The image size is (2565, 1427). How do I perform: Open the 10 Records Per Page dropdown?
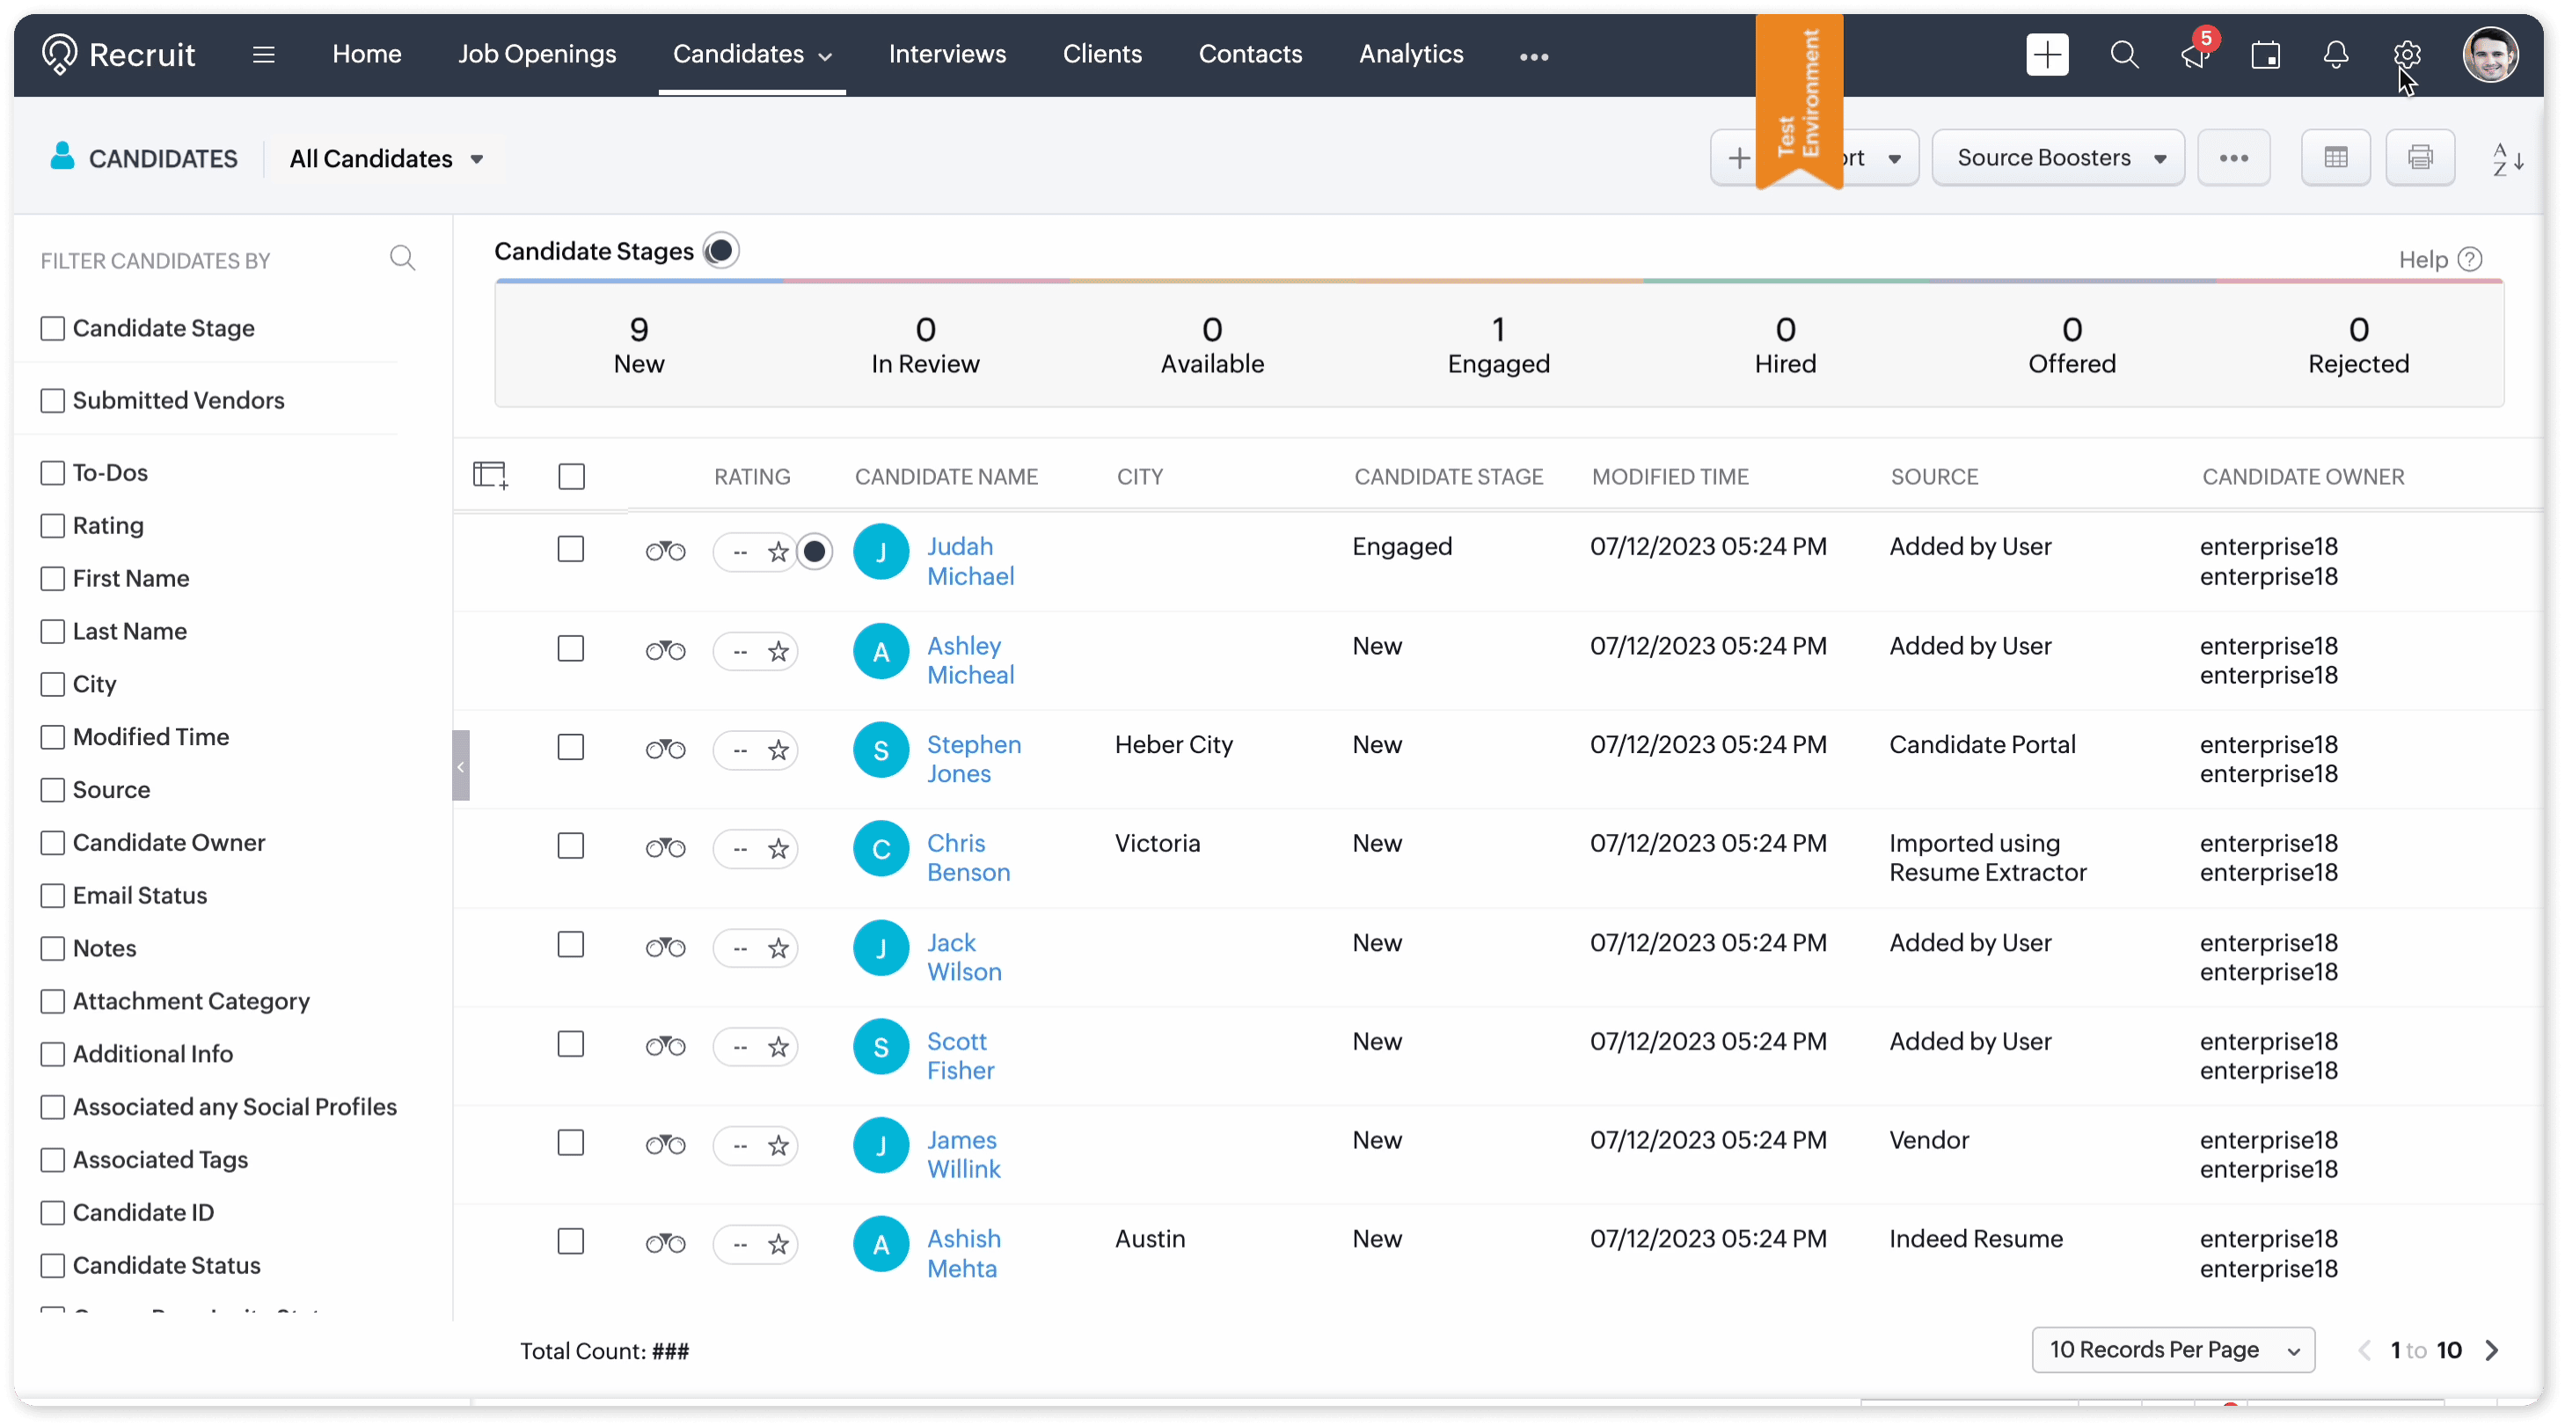coord(2173,1350)
